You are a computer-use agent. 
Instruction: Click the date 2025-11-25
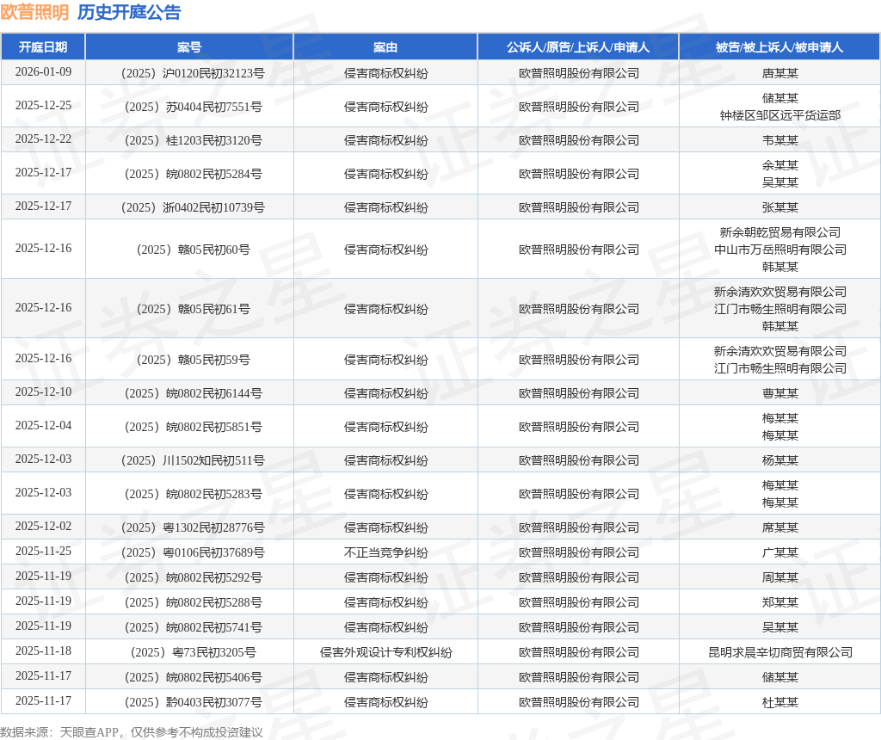[43, 552]
